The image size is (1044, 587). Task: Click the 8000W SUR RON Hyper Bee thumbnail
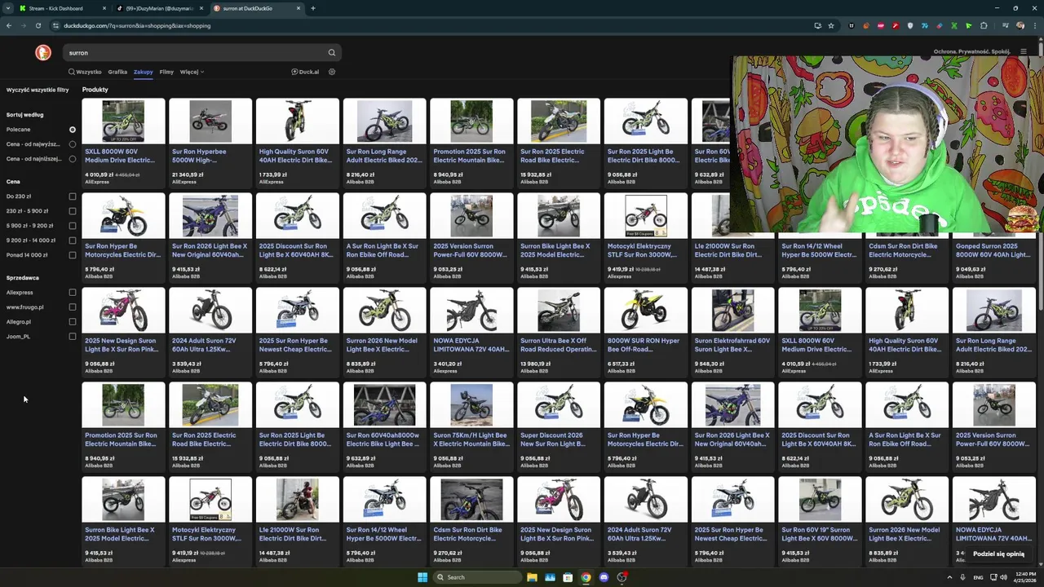646,311
